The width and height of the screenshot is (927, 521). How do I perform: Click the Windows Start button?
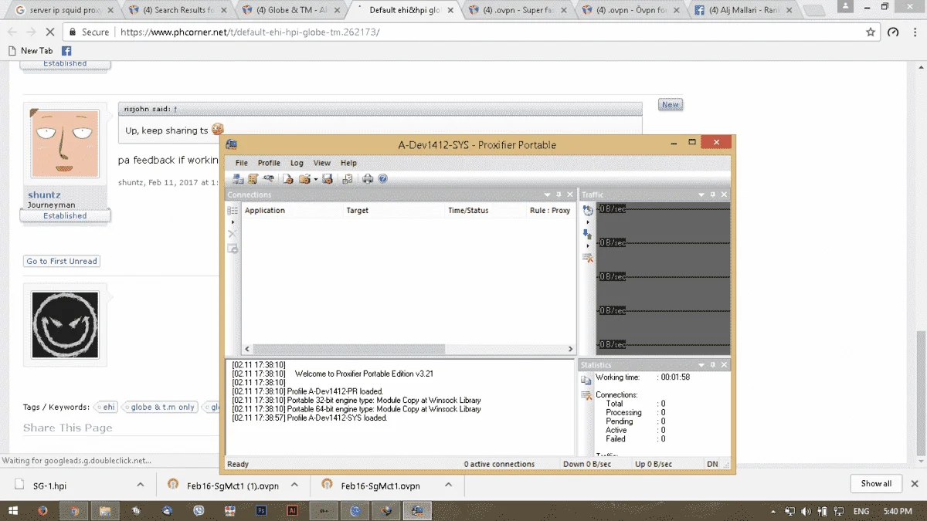click(13, 510)
